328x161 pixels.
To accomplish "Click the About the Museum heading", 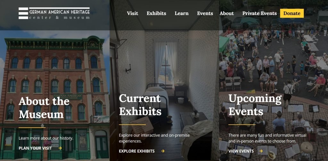I will click(x=44, y=108).
